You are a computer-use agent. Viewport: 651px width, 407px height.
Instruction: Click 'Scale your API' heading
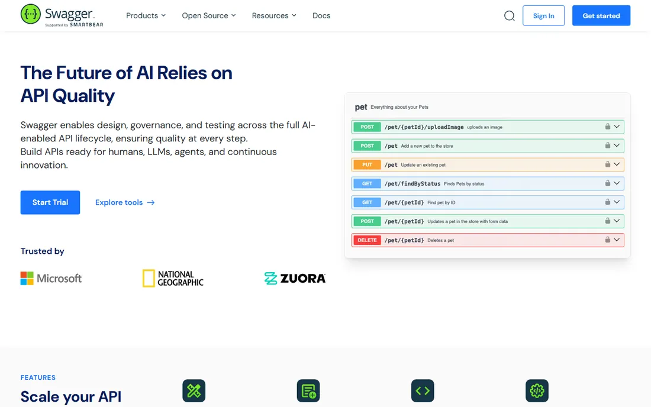[71, 396]
